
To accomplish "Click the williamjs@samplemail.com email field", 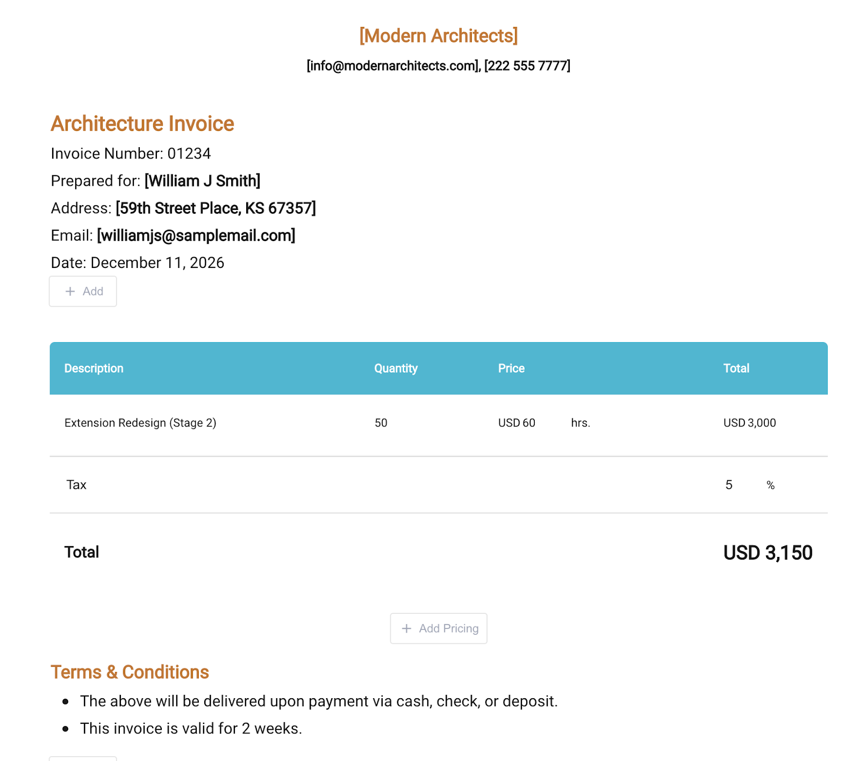I will (x=196, y=236).
